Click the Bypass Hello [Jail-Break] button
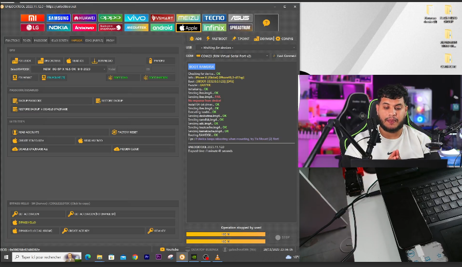Screen dimensions: 462x267 coord(34,231)
